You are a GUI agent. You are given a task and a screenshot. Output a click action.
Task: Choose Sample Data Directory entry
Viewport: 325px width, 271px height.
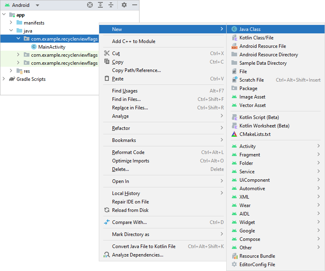tap(276, 63)
